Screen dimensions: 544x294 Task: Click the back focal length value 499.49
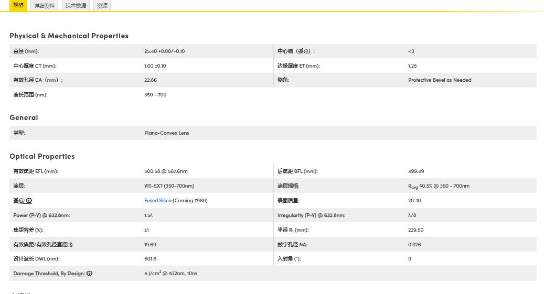click(x=416, y=171)
